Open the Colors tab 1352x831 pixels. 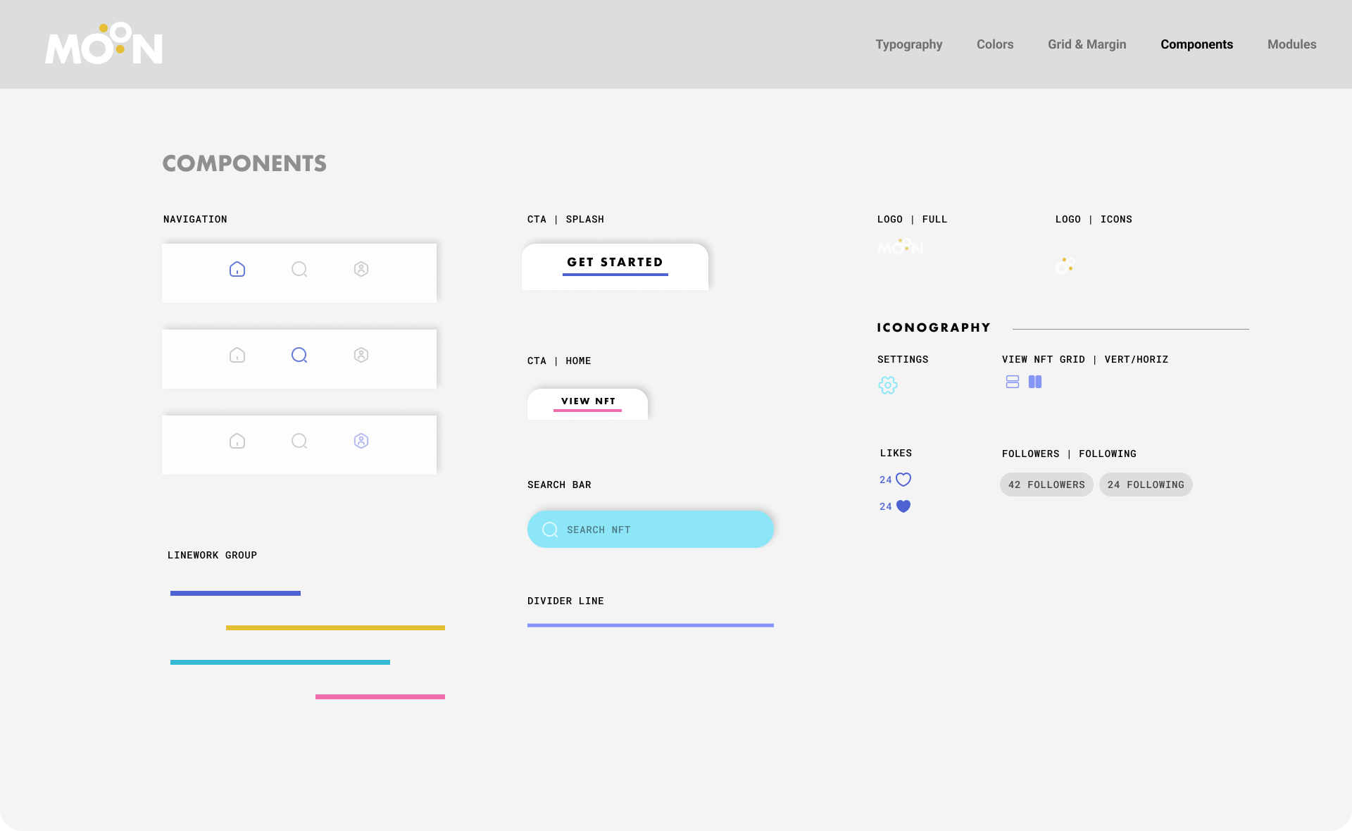point(994,44)
